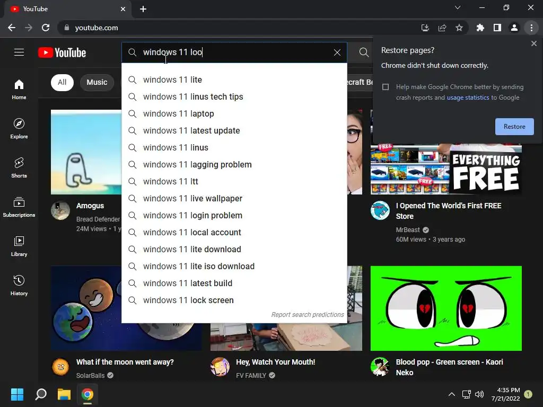Open Windows taskbar search
The width and height of the screenshot is (543, 407).
click(x=41, y=394)
